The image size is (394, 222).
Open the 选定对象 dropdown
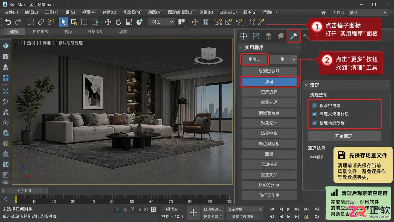pyautogui.click(x=244, y=209)
